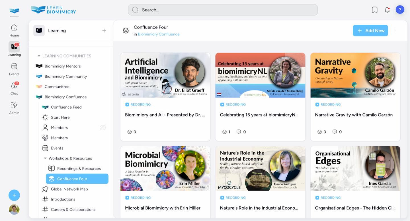The image size is (410, 221).
Task: Go to Home in left rail
Action: point(14,30)
